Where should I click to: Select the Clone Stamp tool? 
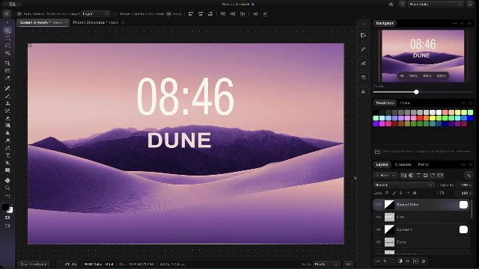pos(7,103)
